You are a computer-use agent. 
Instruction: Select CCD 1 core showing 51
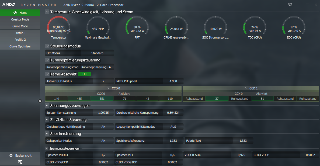click(x=262, y=99)
